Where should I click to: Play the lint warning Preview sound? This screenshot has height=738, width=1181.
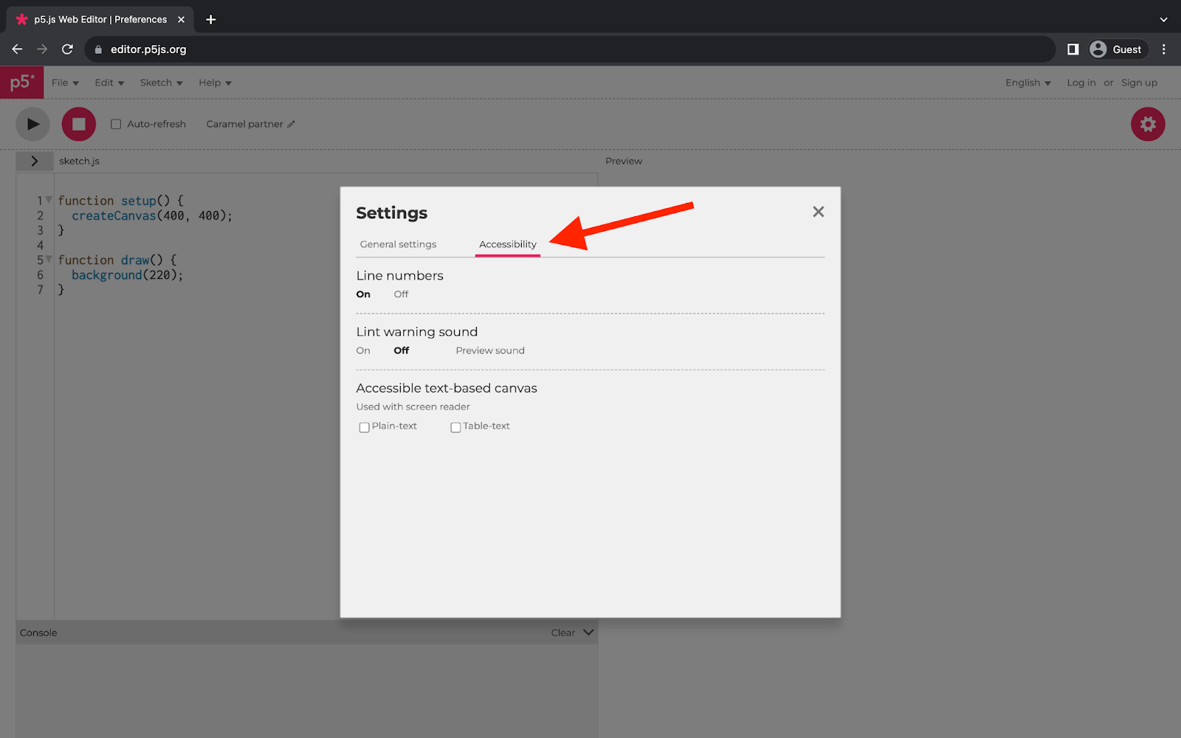(489, 351)
